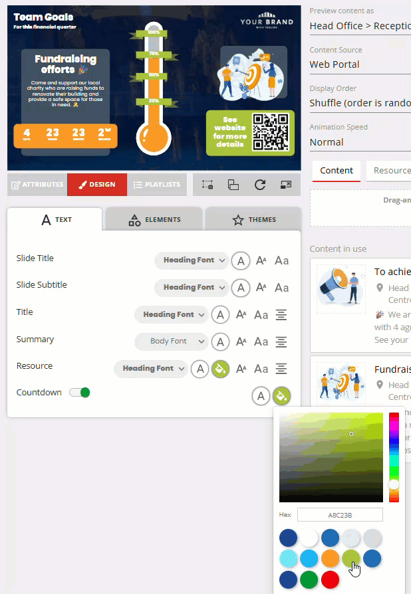This screenshot has width=411, height=594.
Task: Click the Hex color input field
Action: 340,514
